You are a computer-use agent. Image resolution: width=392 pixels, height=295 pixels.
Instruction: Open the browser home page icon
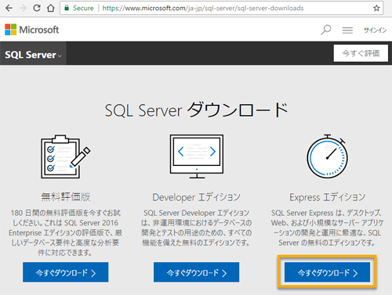point(51,8)
